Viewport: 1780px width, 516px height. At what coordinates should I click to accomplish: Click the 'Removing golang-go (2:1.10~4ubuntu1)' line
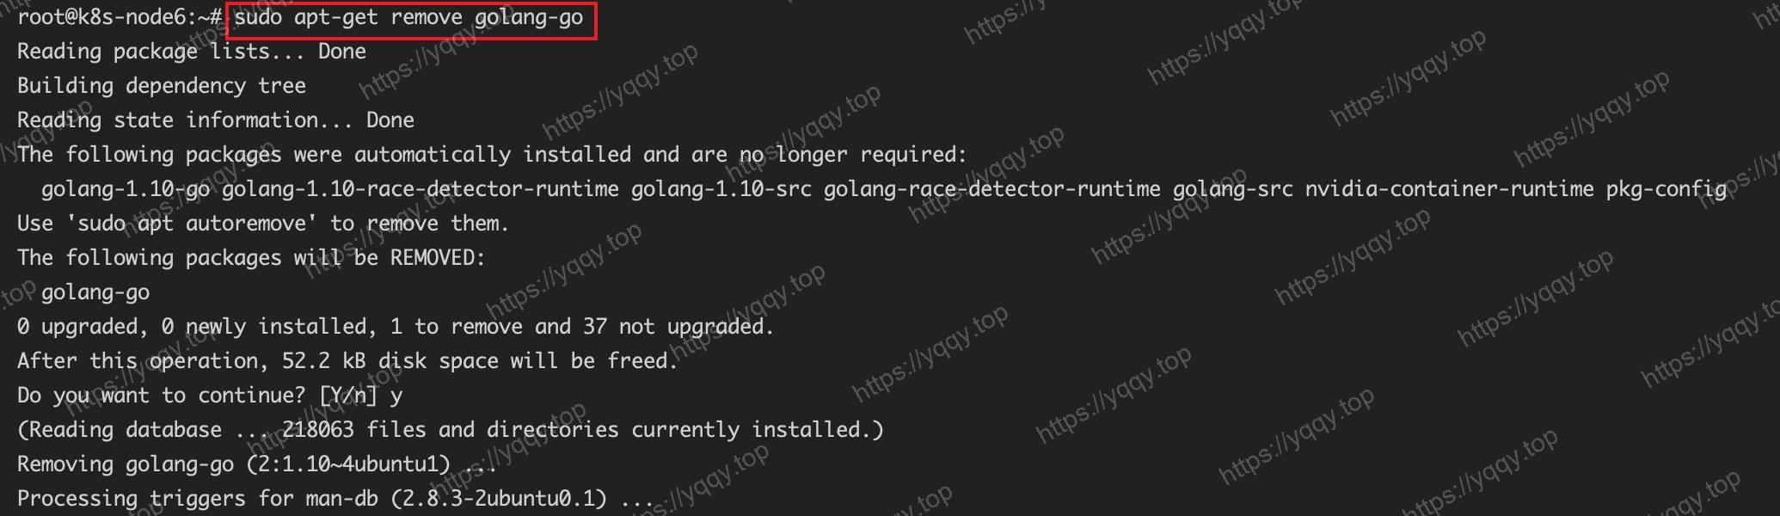(257, 464)
